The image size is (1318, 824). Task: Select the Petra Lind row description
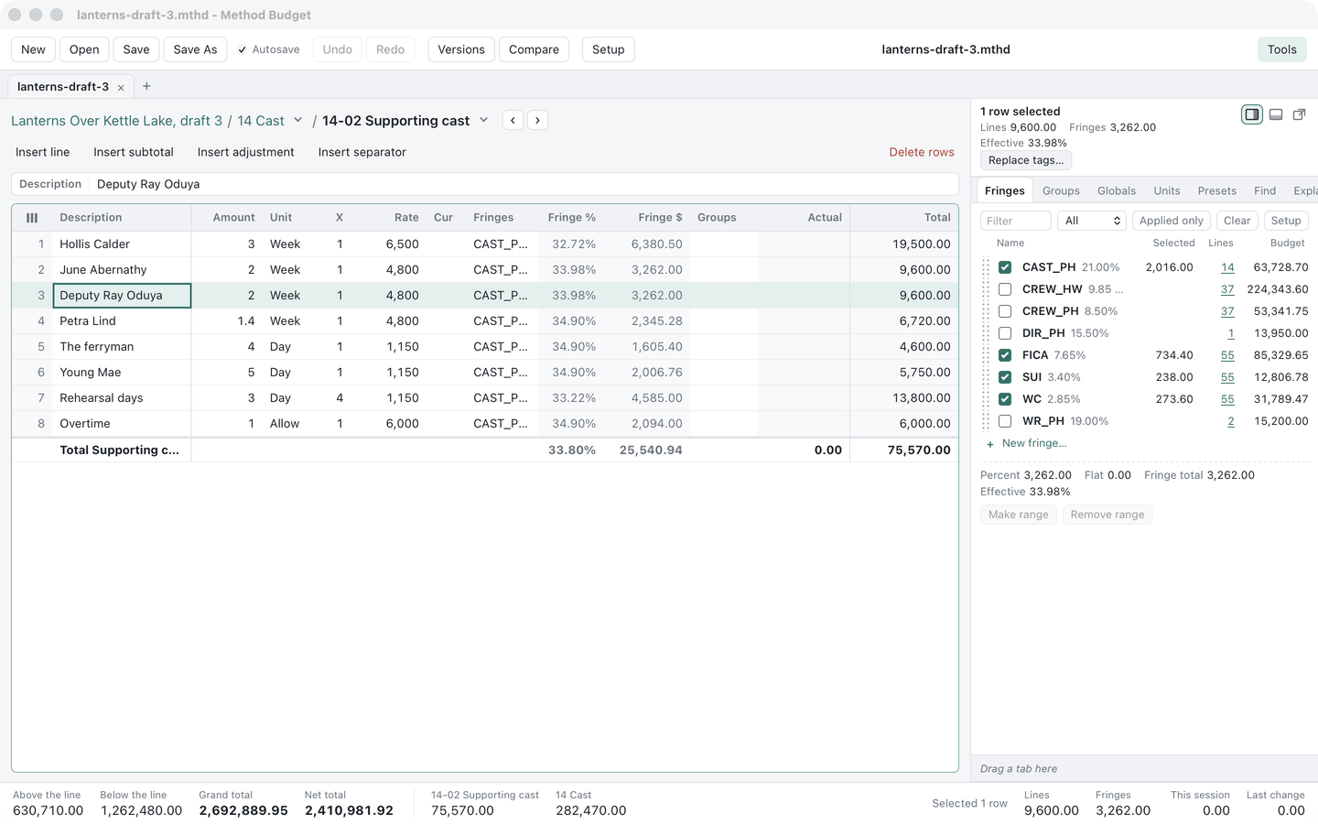click(122, 321)
